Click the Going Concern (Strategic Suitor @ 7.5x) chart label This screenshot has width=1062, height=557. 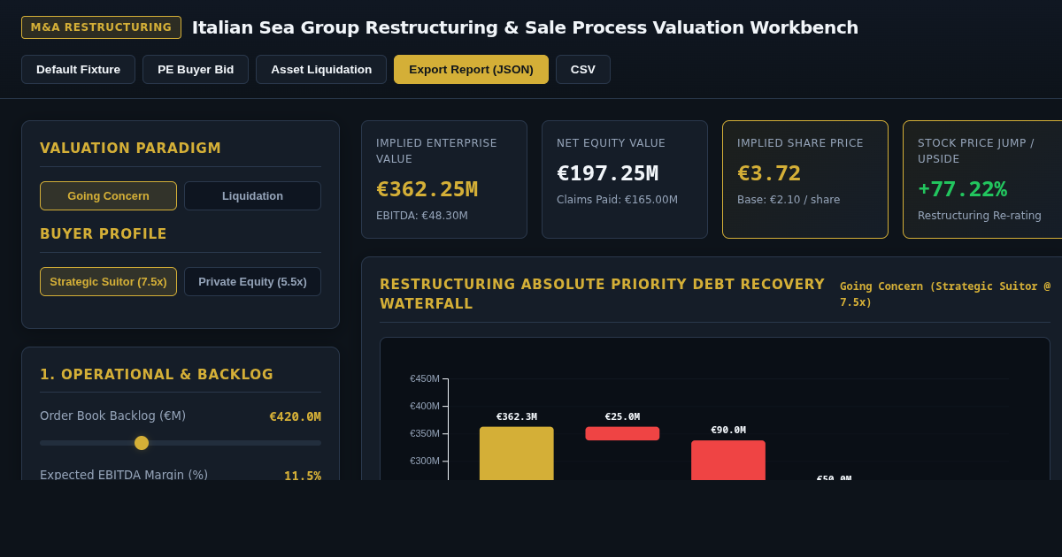[x=945, y=294]
